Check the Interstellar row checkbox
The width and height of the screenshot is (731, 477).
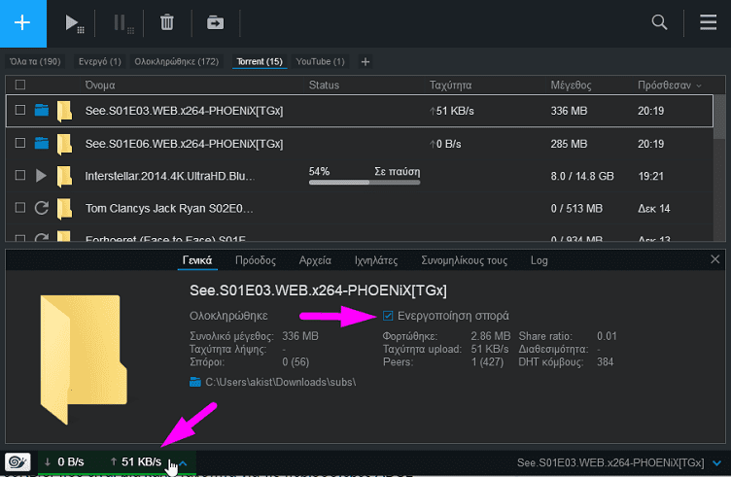point(20,175)
